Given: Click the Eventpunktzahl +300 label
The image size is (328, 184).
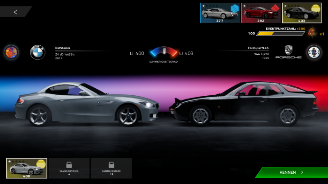Looking at the screenshot, I should click(285, 29).
